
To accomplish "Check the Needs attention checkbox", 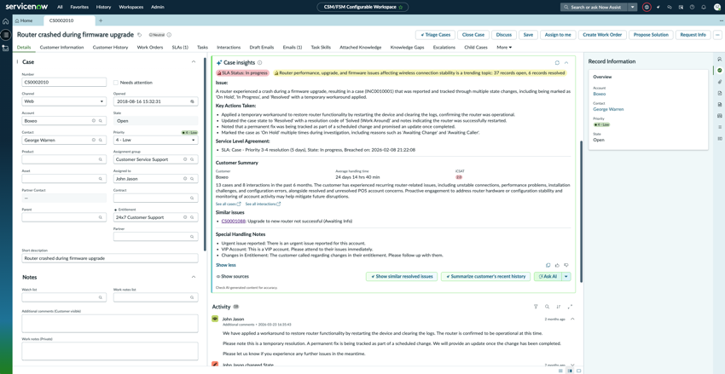I will (x=116, y=83).
